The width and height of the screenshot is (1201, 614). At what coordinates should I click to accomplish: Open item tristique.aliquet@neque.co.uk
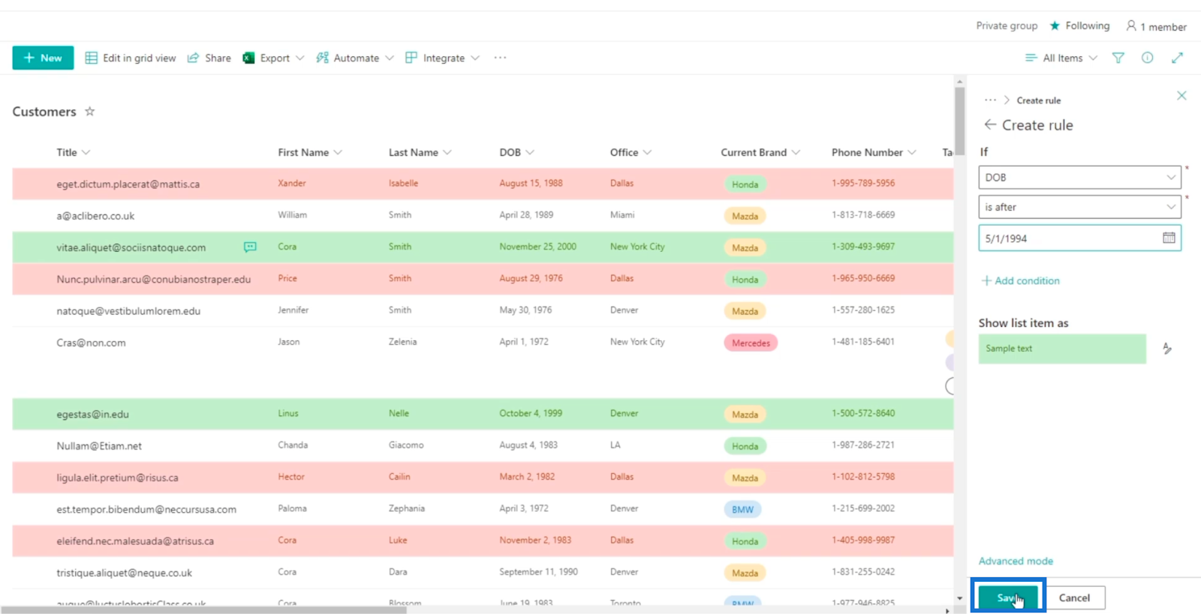point(124,573)
